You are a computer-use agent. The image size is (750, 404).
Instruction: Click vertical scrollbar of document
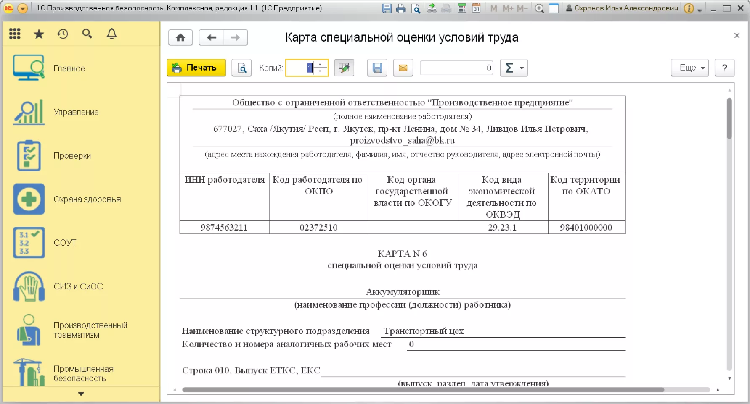[729, 118]
